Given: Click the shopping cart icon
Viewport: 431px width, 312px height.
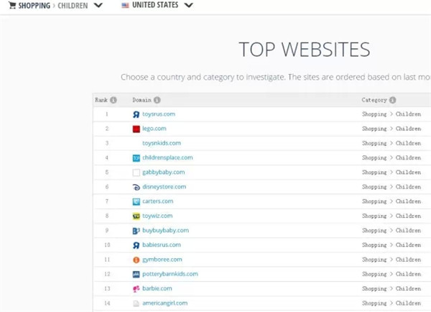Looking at the screenshot, I should point(12,5).
